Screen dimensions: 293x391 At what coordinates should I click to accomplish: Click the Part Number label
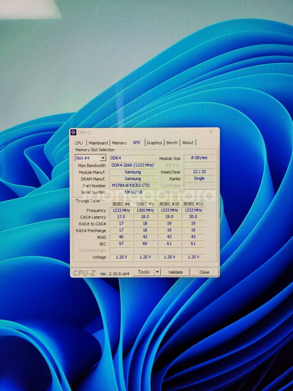95,186
